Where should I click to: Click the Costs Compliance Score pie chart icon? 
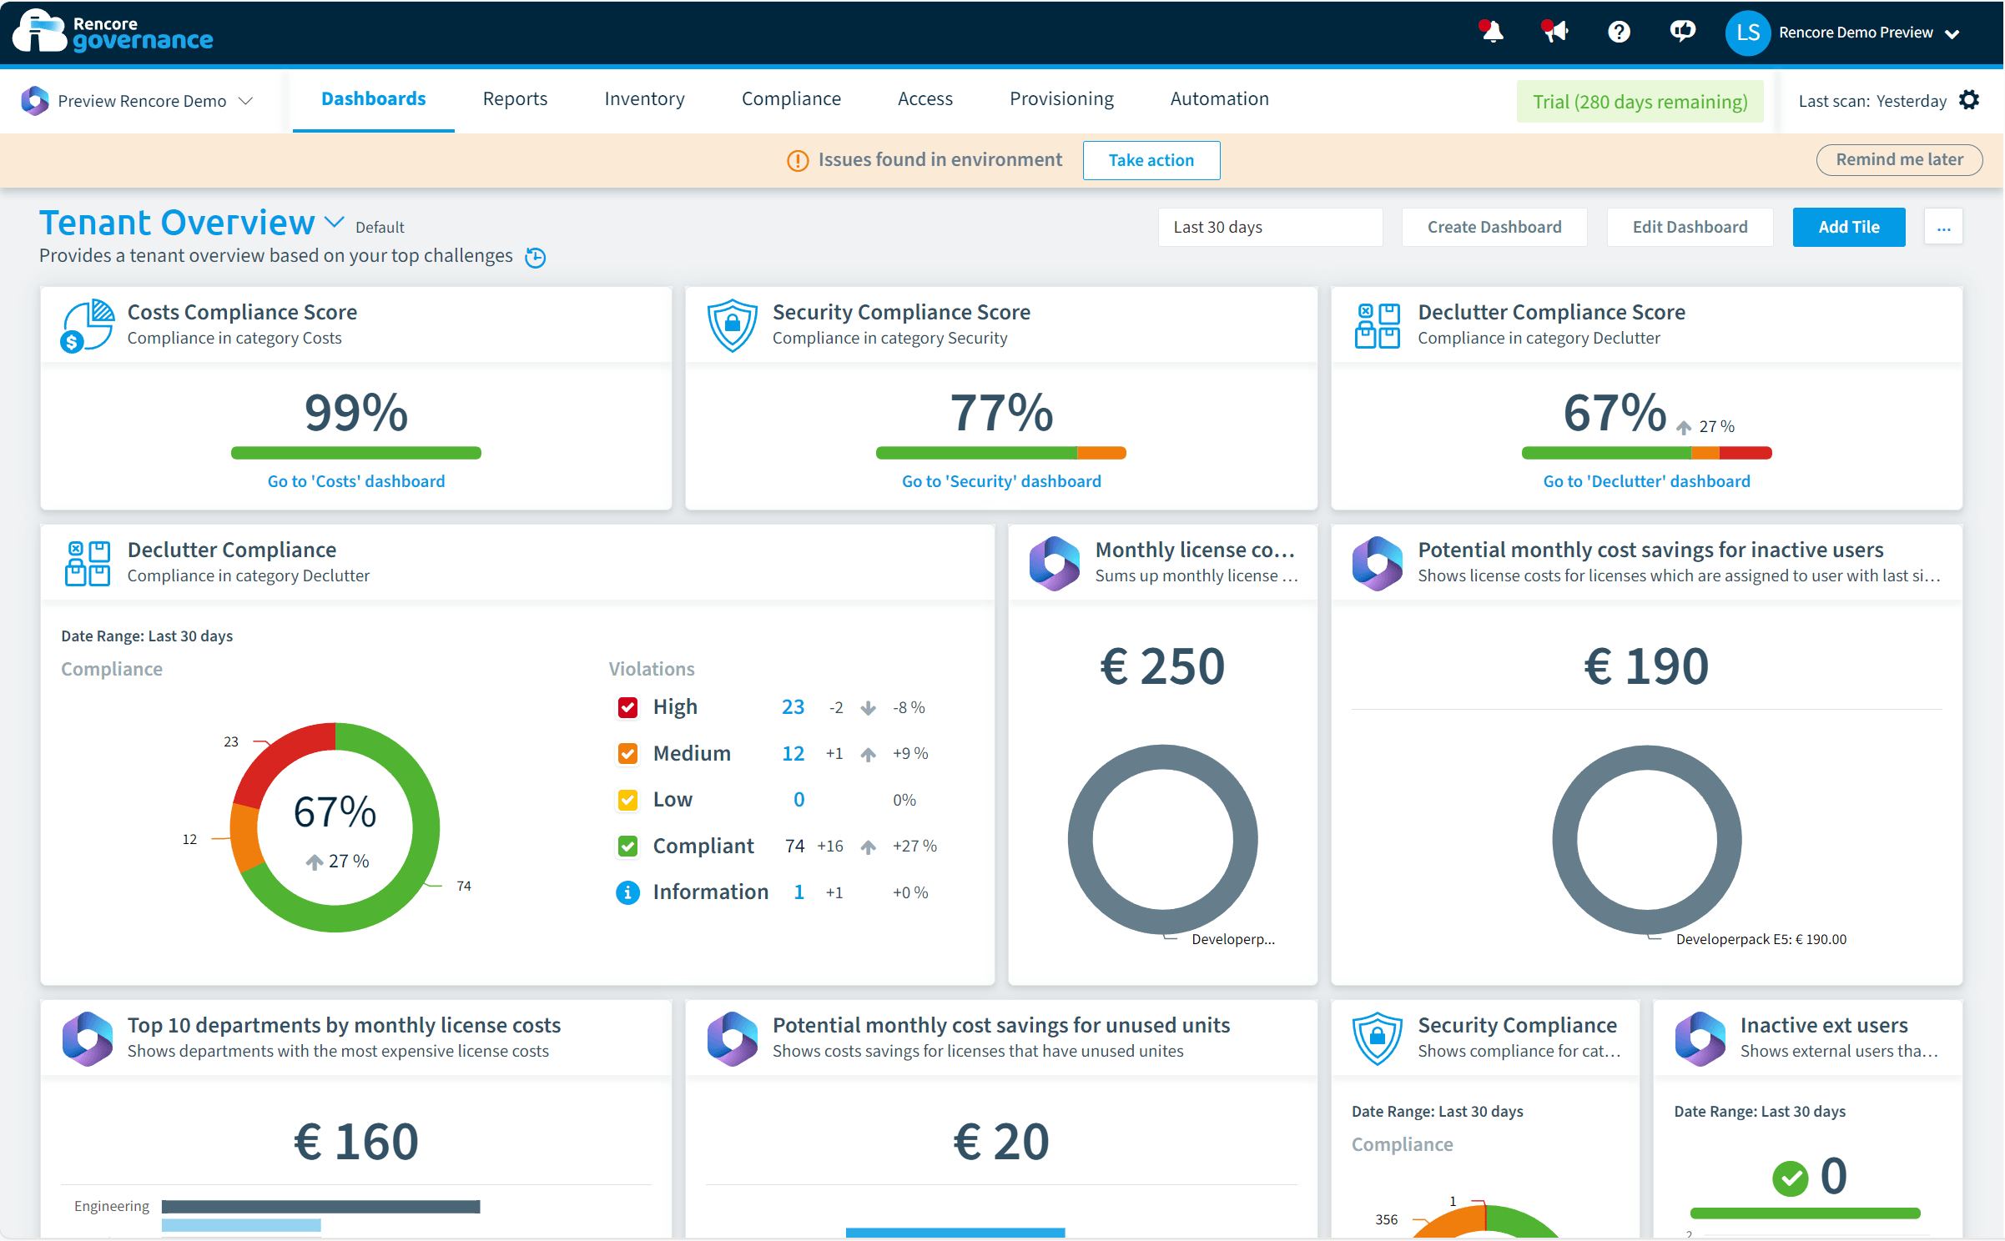[x=87, y=324]
